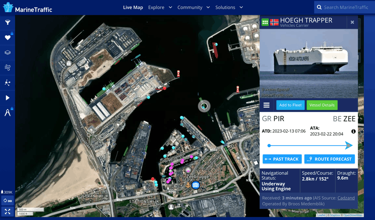Screen dimensions: 375x220
Task: Click the Mapbox attribution link
Action: 335,215
